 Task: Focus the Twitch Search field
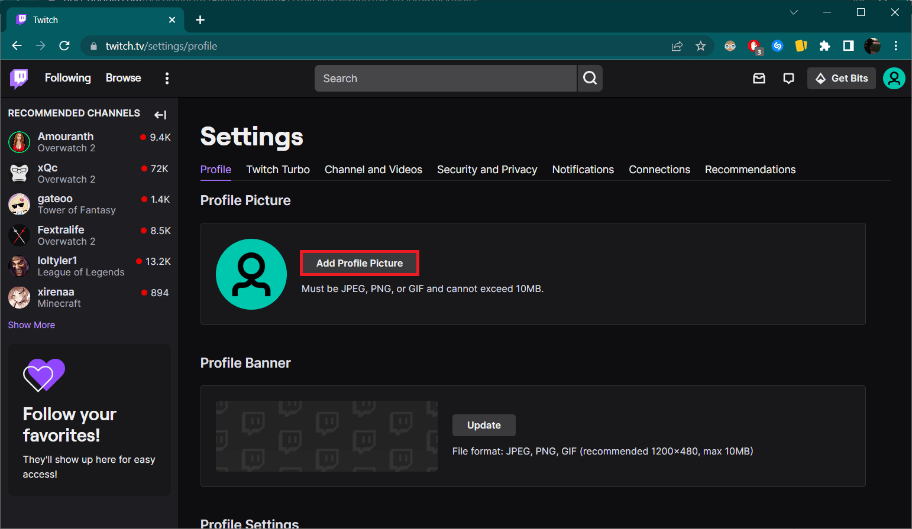445,78
